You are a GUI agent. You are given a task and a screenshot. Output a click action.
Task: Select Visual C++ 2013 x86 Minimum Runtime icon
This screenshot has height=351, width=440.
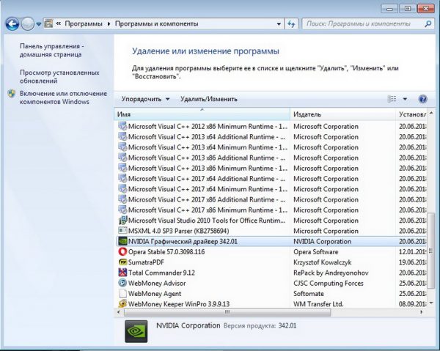(x=122, y=169)
